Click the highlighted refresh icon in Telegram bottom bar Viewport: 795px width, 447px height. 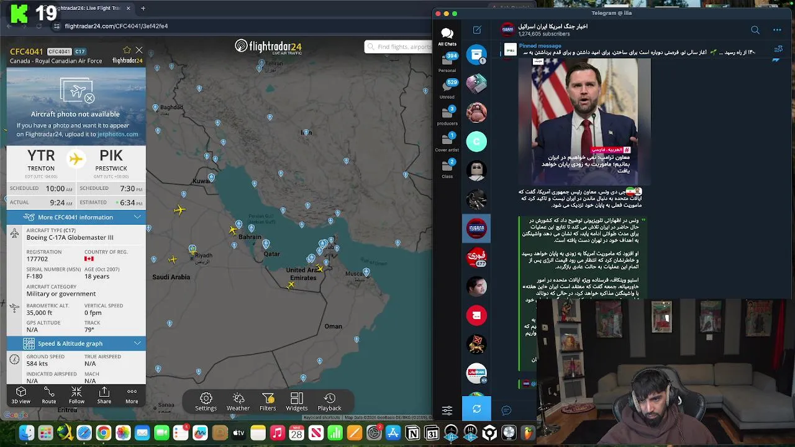[476, 409]
